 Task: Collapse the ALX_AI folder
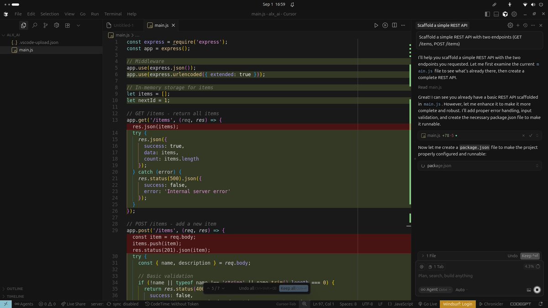point(12,35)
